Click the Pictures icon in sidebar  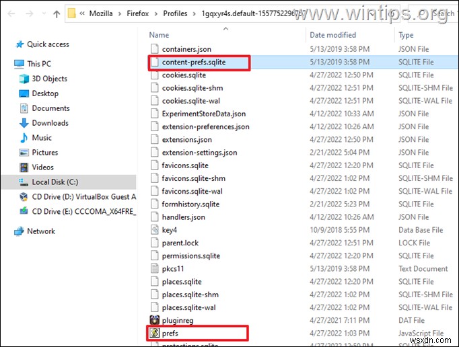[24, 153]
